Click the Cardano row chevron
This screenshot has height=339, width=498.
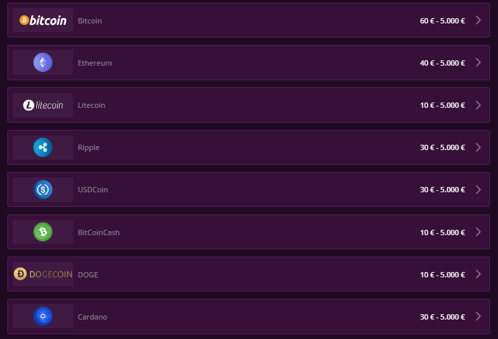pyautogui.click(x=479, y=316)
